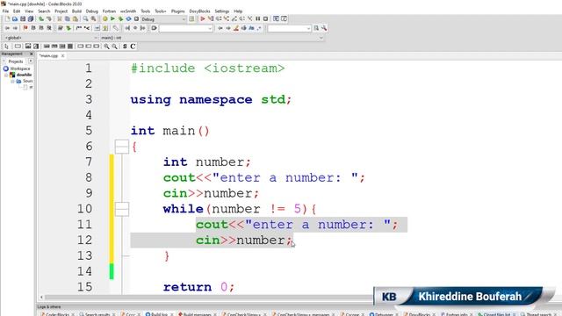The width and height of the screenshot is (562, 316).
Task: Collapse the fold marker at line 6
Action: pyautogui.click(x=122, y=147)
